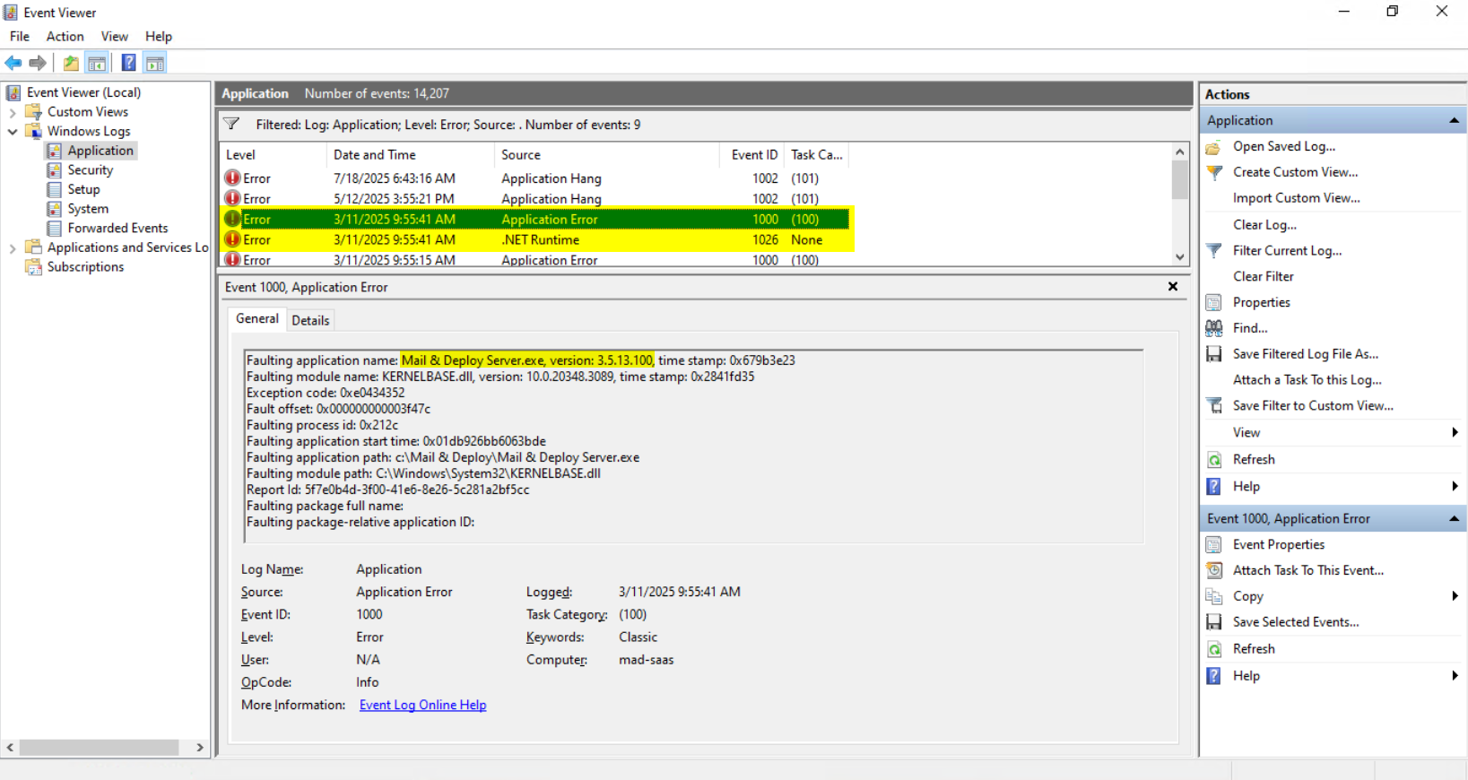Click the Event Viewer (Local) root icon
Screen dimensions: 1468x780
coord(13,92)
